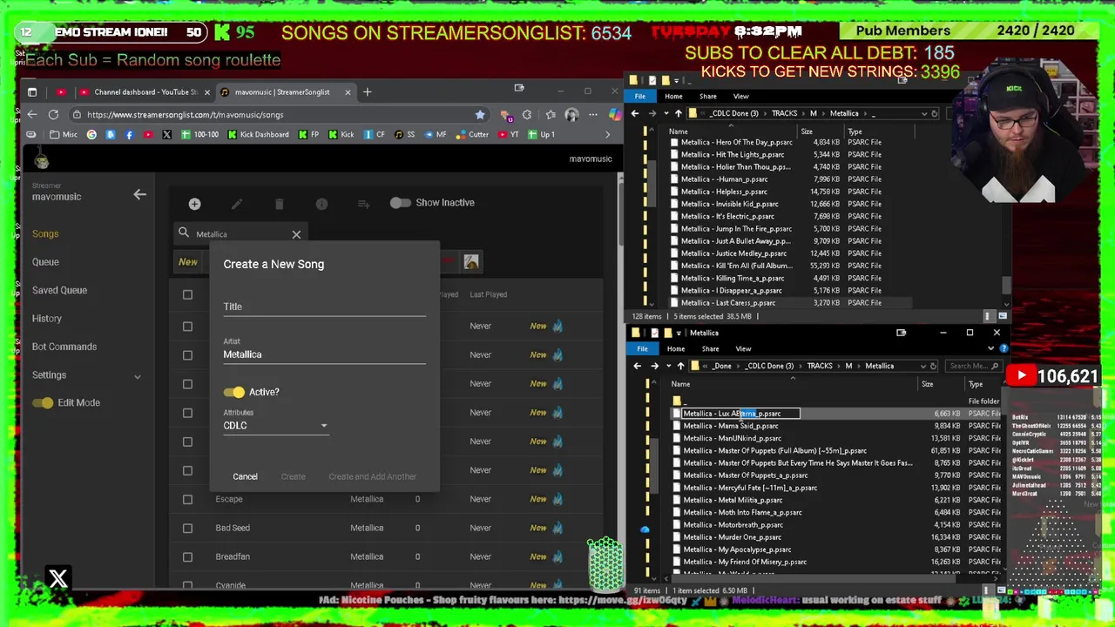Go back in the lower Explorer window
The image size is (1115, 627).
(637, 366)
